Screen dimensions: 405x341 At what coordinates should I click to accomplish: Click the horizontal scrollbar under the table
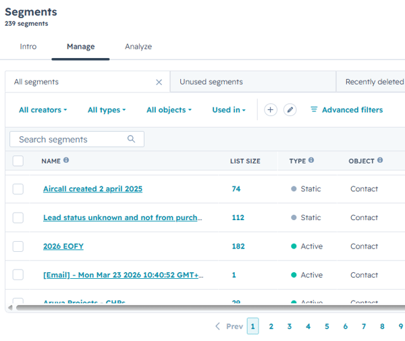point(202,308)
